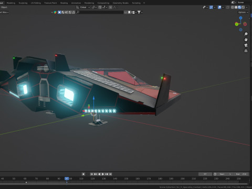Toggle proportional editing button

[111, 7]
